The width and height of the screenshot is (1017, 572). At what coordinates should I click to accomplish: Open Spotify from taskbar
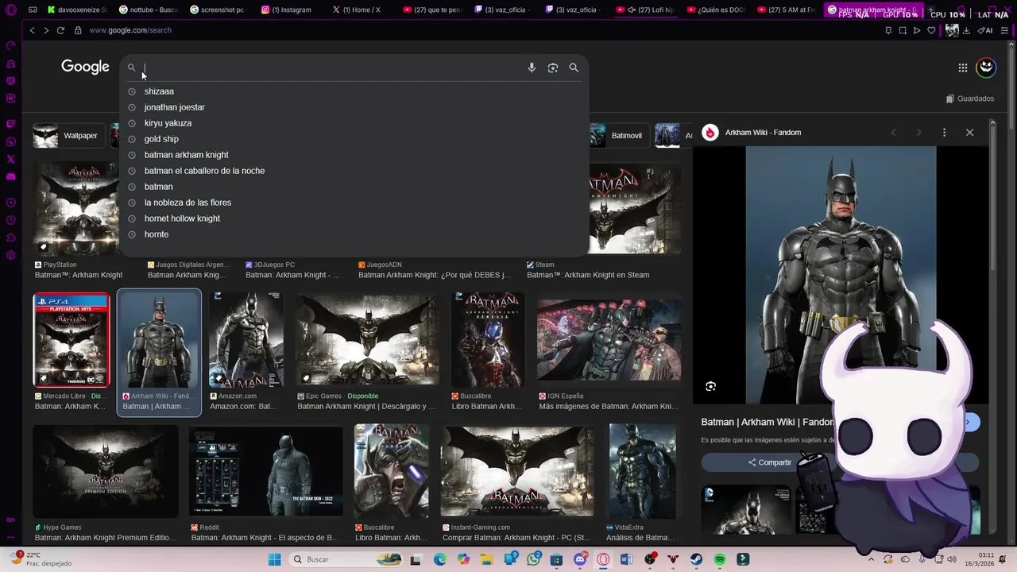pos(720,559)
